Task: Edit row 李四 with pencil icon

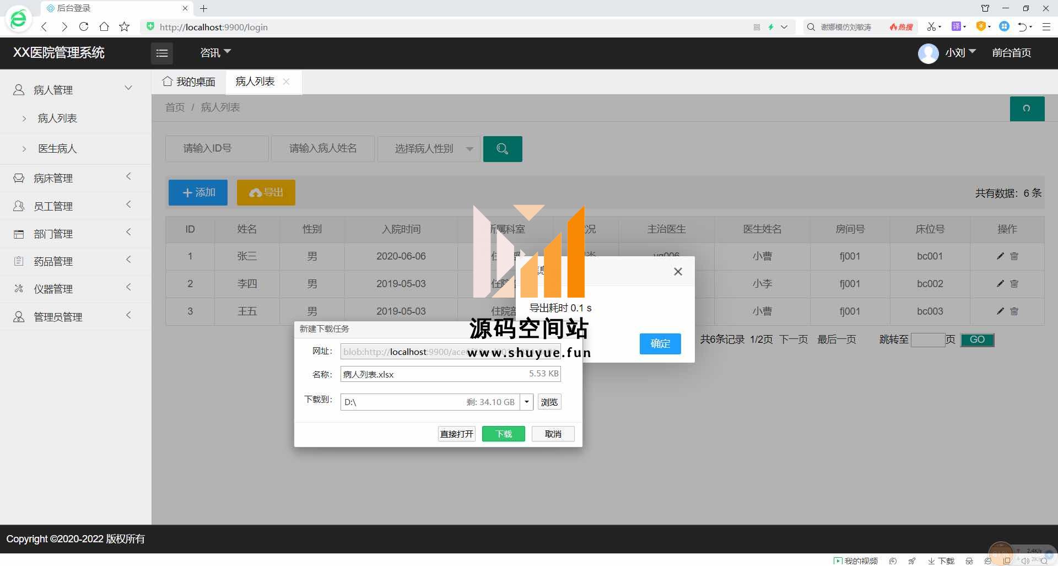Action: pos(1000,283)
